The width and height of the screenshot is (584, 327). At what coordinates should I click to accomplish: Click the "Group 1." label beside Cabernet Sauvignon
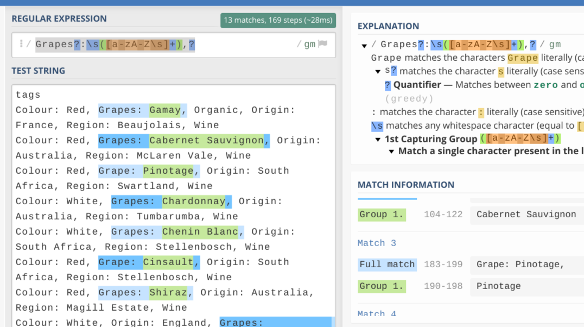(x=382, y=215)
